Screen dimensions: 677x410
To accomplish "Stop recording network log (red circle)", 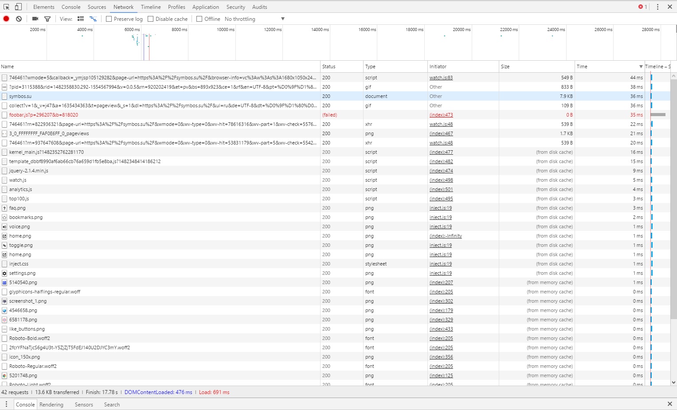I will click(x=6, y=19).
